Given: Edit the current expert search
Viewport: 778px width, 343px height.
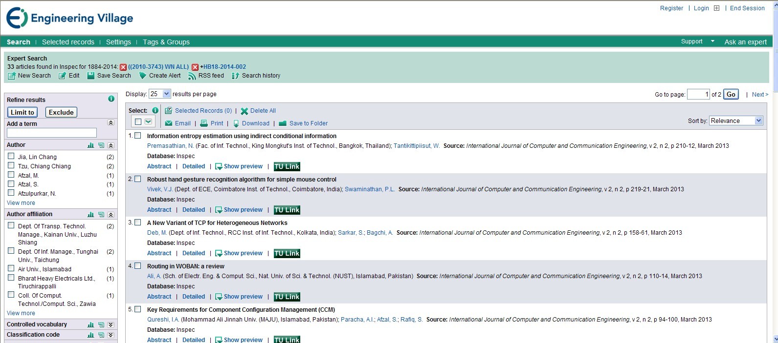Looking at the screenshot, I should pos(69,76).
